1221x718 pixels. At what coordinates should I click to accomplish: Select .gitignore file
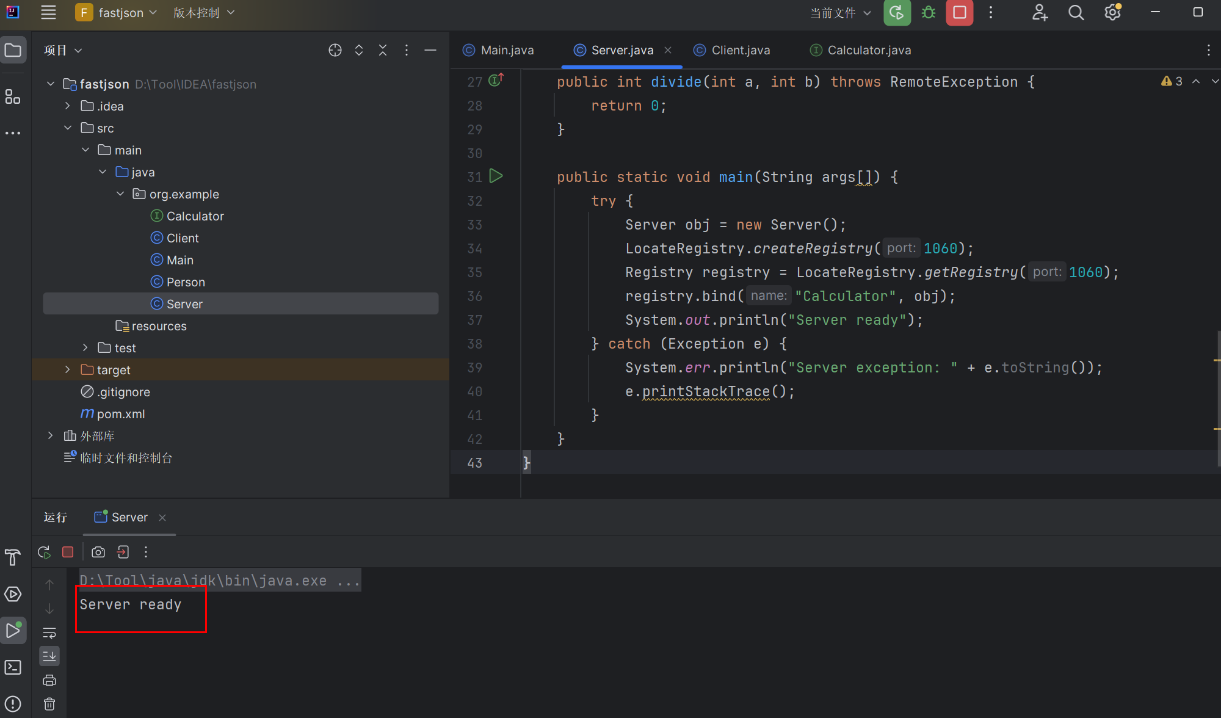(115, 391)
